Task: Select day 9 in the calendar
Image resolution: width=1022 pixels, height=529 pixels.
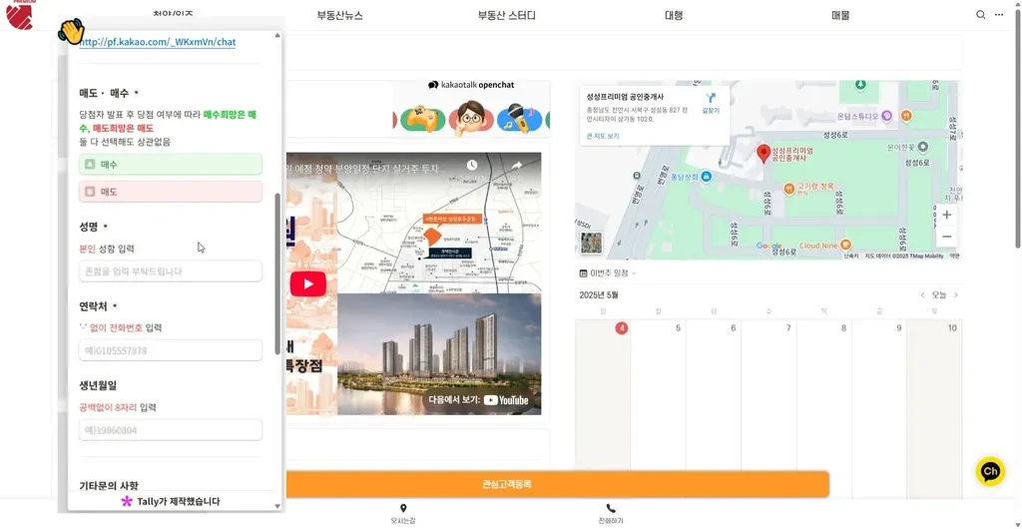Action: [899, 328]
